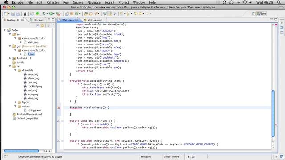Toggle Link with Editor in Package Explorer
Screen dimensions: 285x160
point(42,26)
